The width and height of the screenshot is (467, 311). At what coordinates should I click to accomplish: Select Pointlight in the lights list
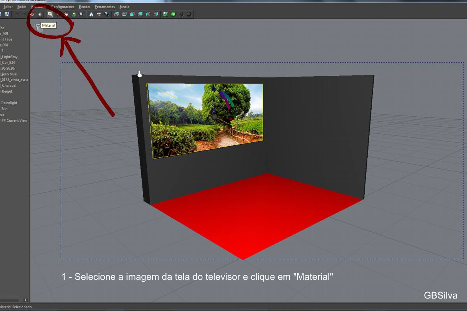9,103
